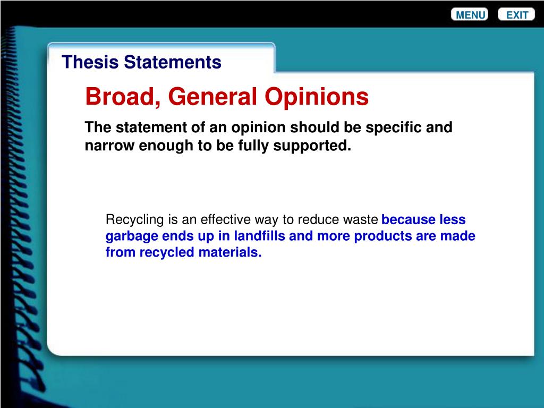Click 'Recycling is an effective way to reduce waste'
The height and width of the screenshot is (408, 544).
click(x=242, y=220)
